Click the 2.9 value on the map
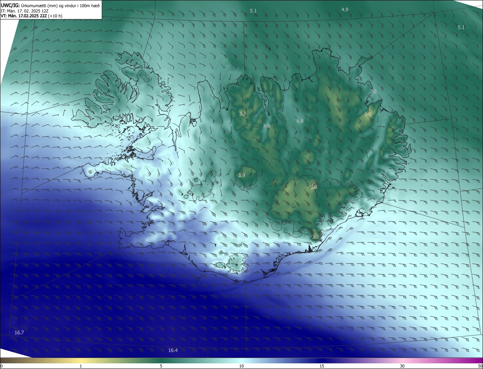This screenshot has width=483, height=369. [368, 114]
